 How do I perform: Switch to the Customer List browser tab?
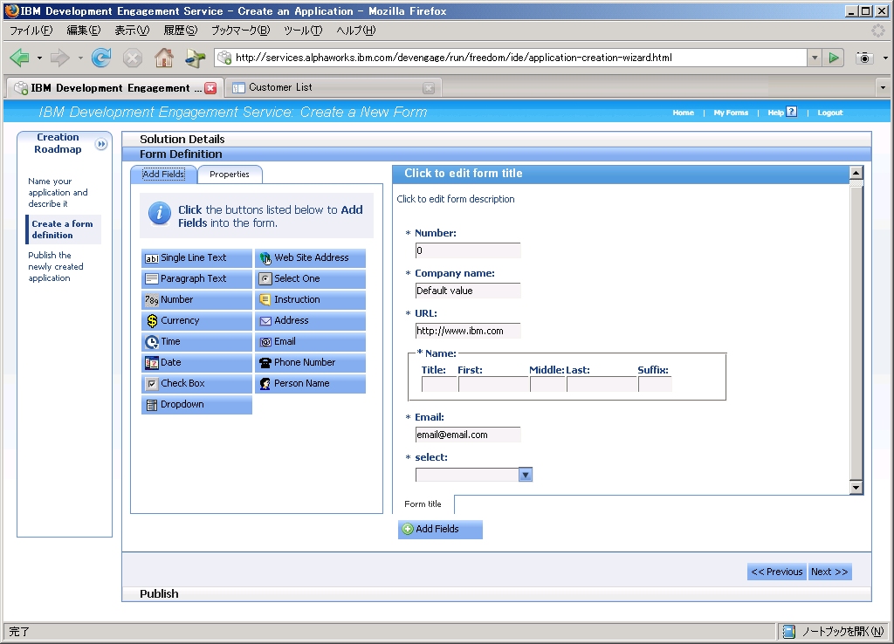point(332,87)
